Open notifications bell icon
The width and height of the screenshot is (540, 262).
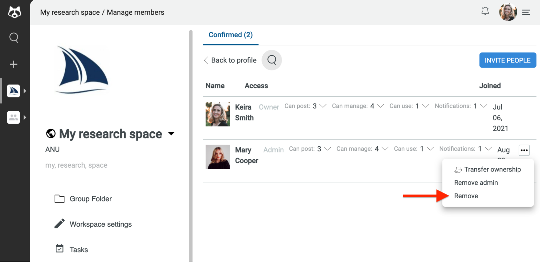[485, 11]
